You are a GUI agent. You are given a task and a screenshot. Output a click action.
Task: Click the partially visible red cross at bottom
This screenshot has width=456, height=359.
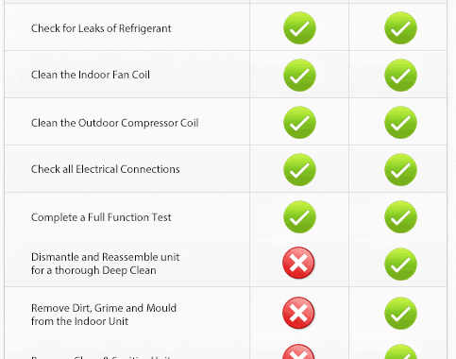(x=298, y=351)
